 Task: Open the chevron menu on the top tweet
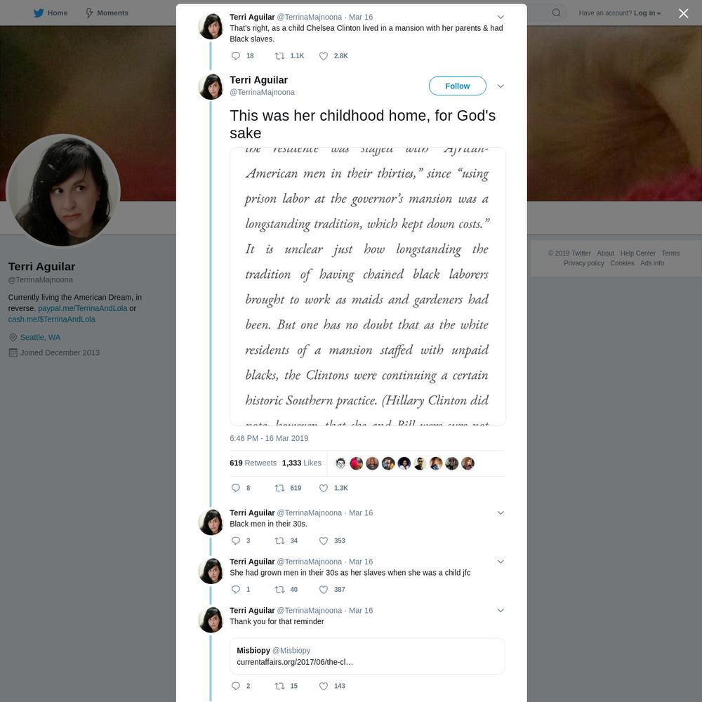pos(501,17)
